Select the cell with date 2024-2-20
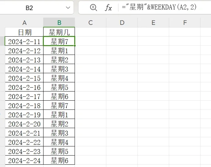This screenshot has width=211, height=167. (x=24, y=124)
